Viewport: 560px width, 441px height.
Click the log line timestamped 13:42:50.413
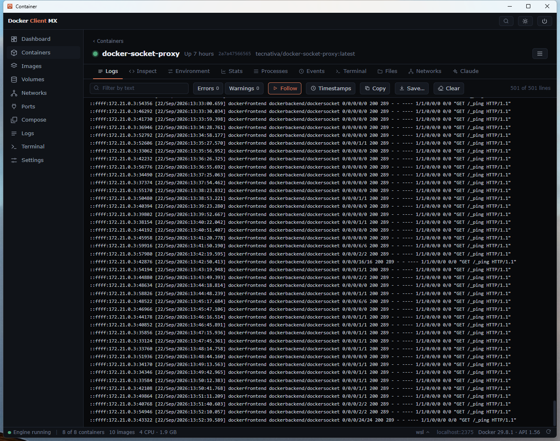point(303,262)
